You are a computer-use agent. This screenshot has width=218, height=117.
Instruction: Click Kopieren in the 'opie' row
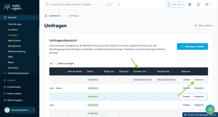(199, 105)
